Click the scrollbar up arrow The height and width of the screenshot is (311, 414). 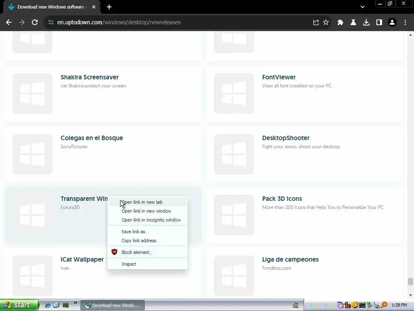[x=410, y=35]
